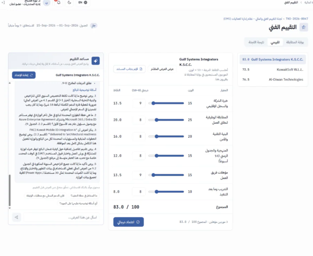Image resolution: width=313 pixels, height=256 pixels.
Task: Select the تقييمي tab
Action: [275, 42]
